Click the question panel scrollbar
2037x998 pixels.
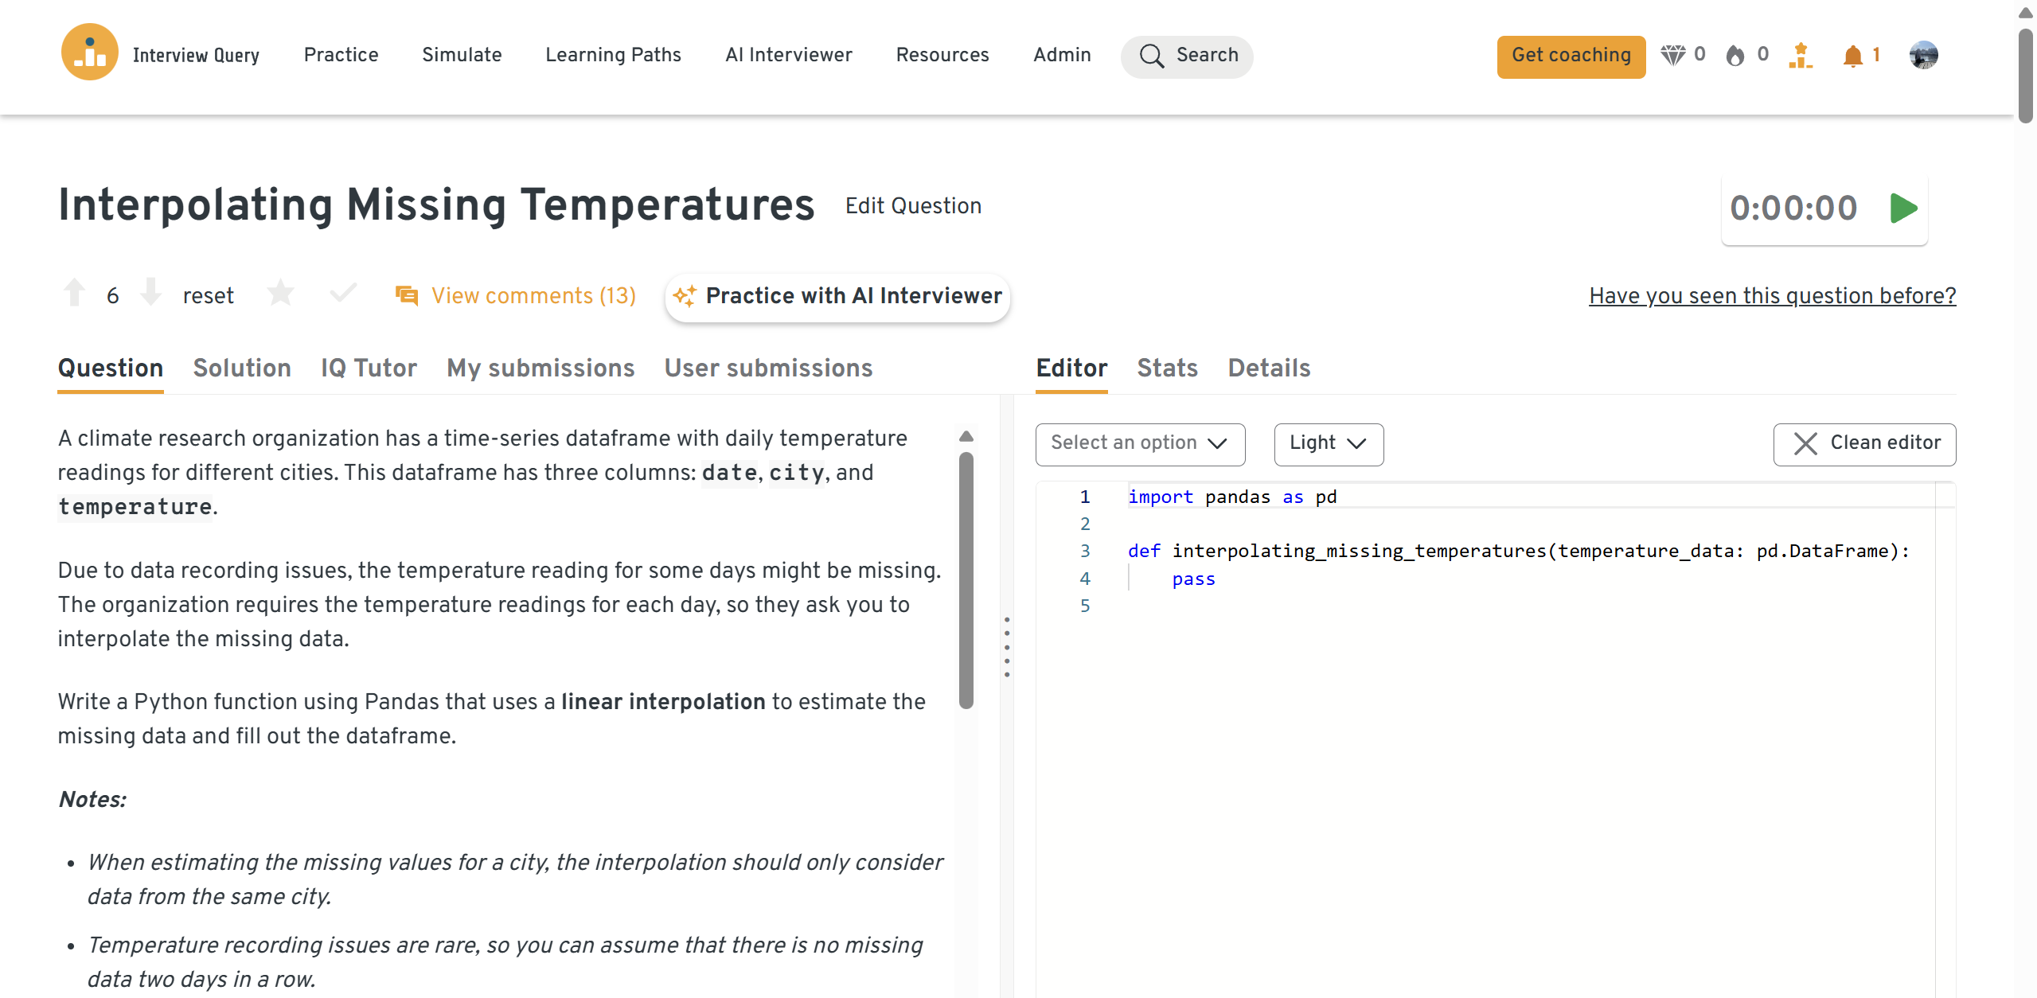(x=966, y=581)
